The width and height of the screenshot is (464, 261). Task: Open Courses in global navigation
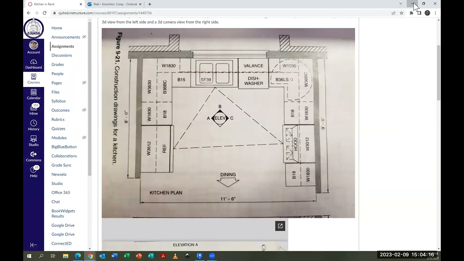point(34,79)
